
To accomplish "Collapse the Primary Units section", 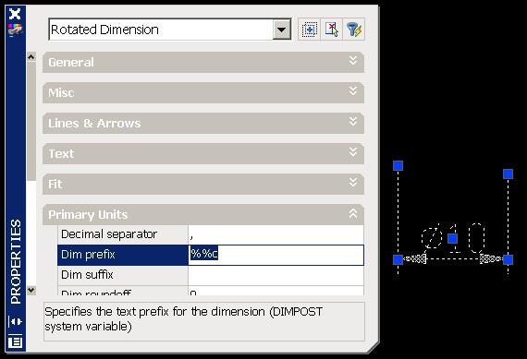I will pyautogui.click(x=203, y=214).
